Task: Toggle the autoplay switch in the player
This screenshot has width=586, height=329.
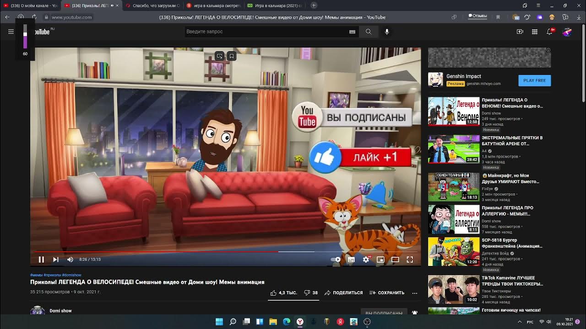Action: click(336, 260)
